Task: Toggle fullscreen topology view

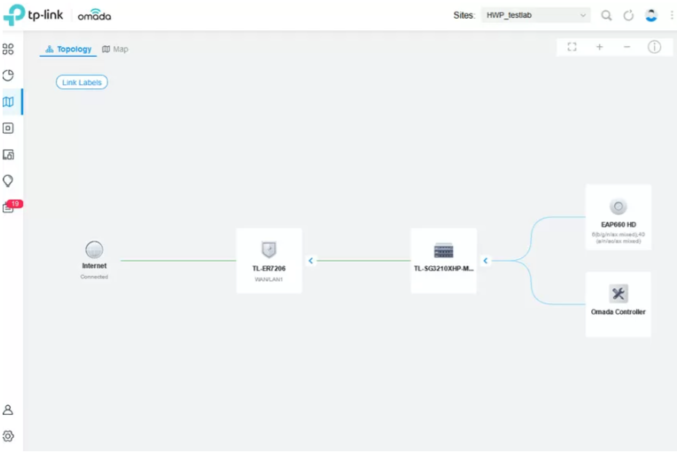Action: tap(572, 47)
